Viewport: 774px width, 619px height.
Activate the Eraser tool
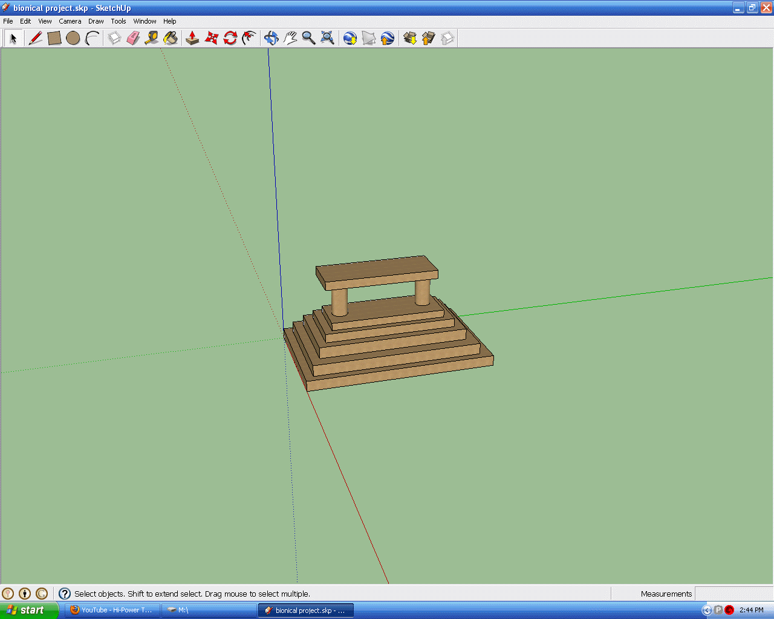(x=133, y=38)
